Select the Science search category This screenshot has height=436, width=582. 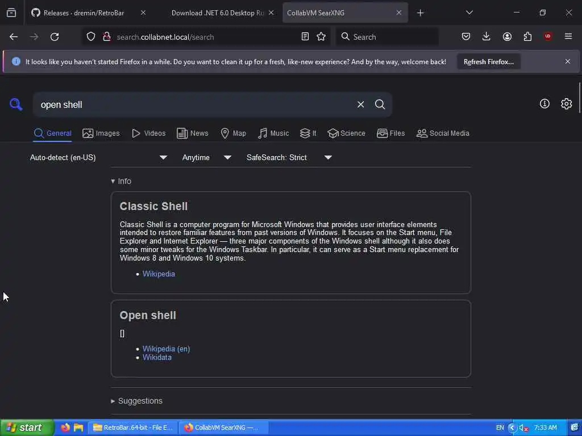pos(346,133)
